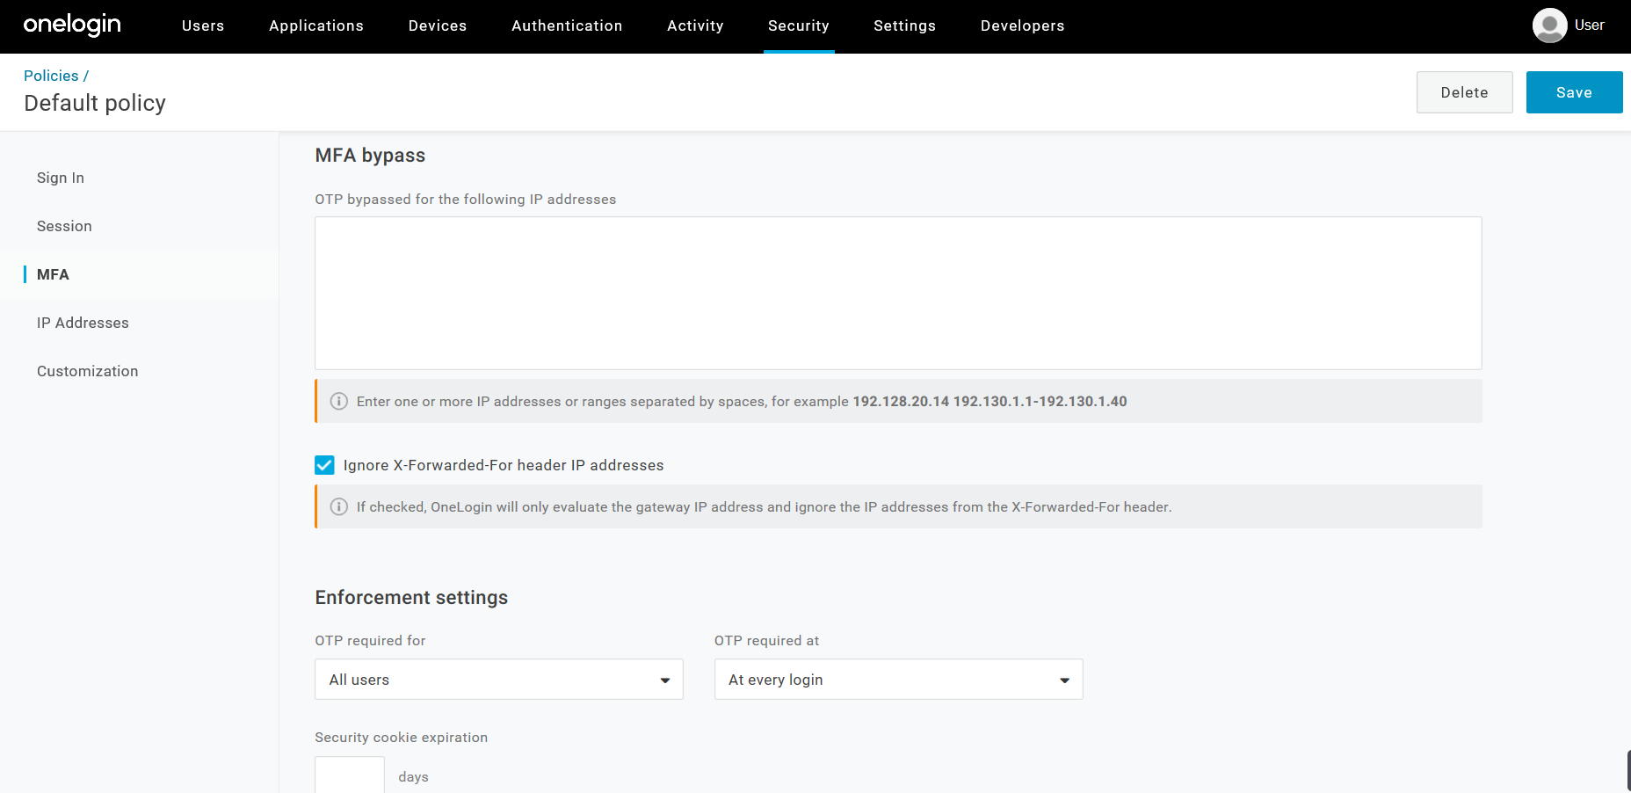Click info icon beside X-Forwarded-For explanation
The height and width of the screenshot is (793, 1631).
pyautogui.click(x=338, y=507)
